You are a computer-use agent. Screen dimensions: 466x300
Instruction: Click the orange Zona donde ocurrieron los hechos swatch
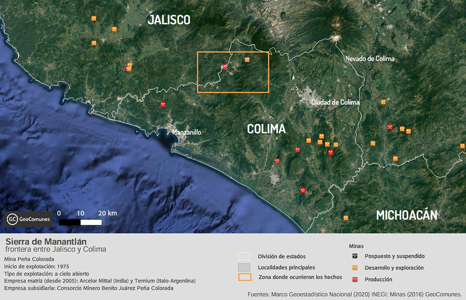pos(244,277)
